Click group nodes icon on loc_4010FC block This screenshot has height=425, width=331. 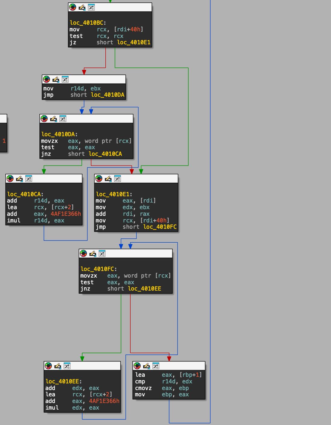point(102,253)
